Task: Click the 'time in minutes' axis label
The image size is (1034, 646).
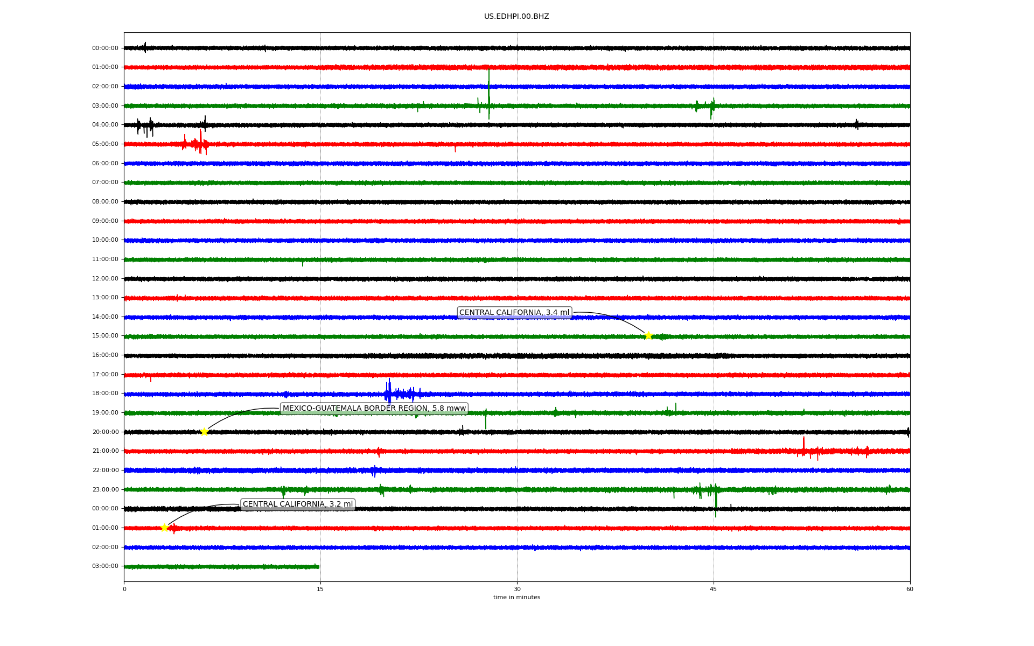Action: click(516, 598)
